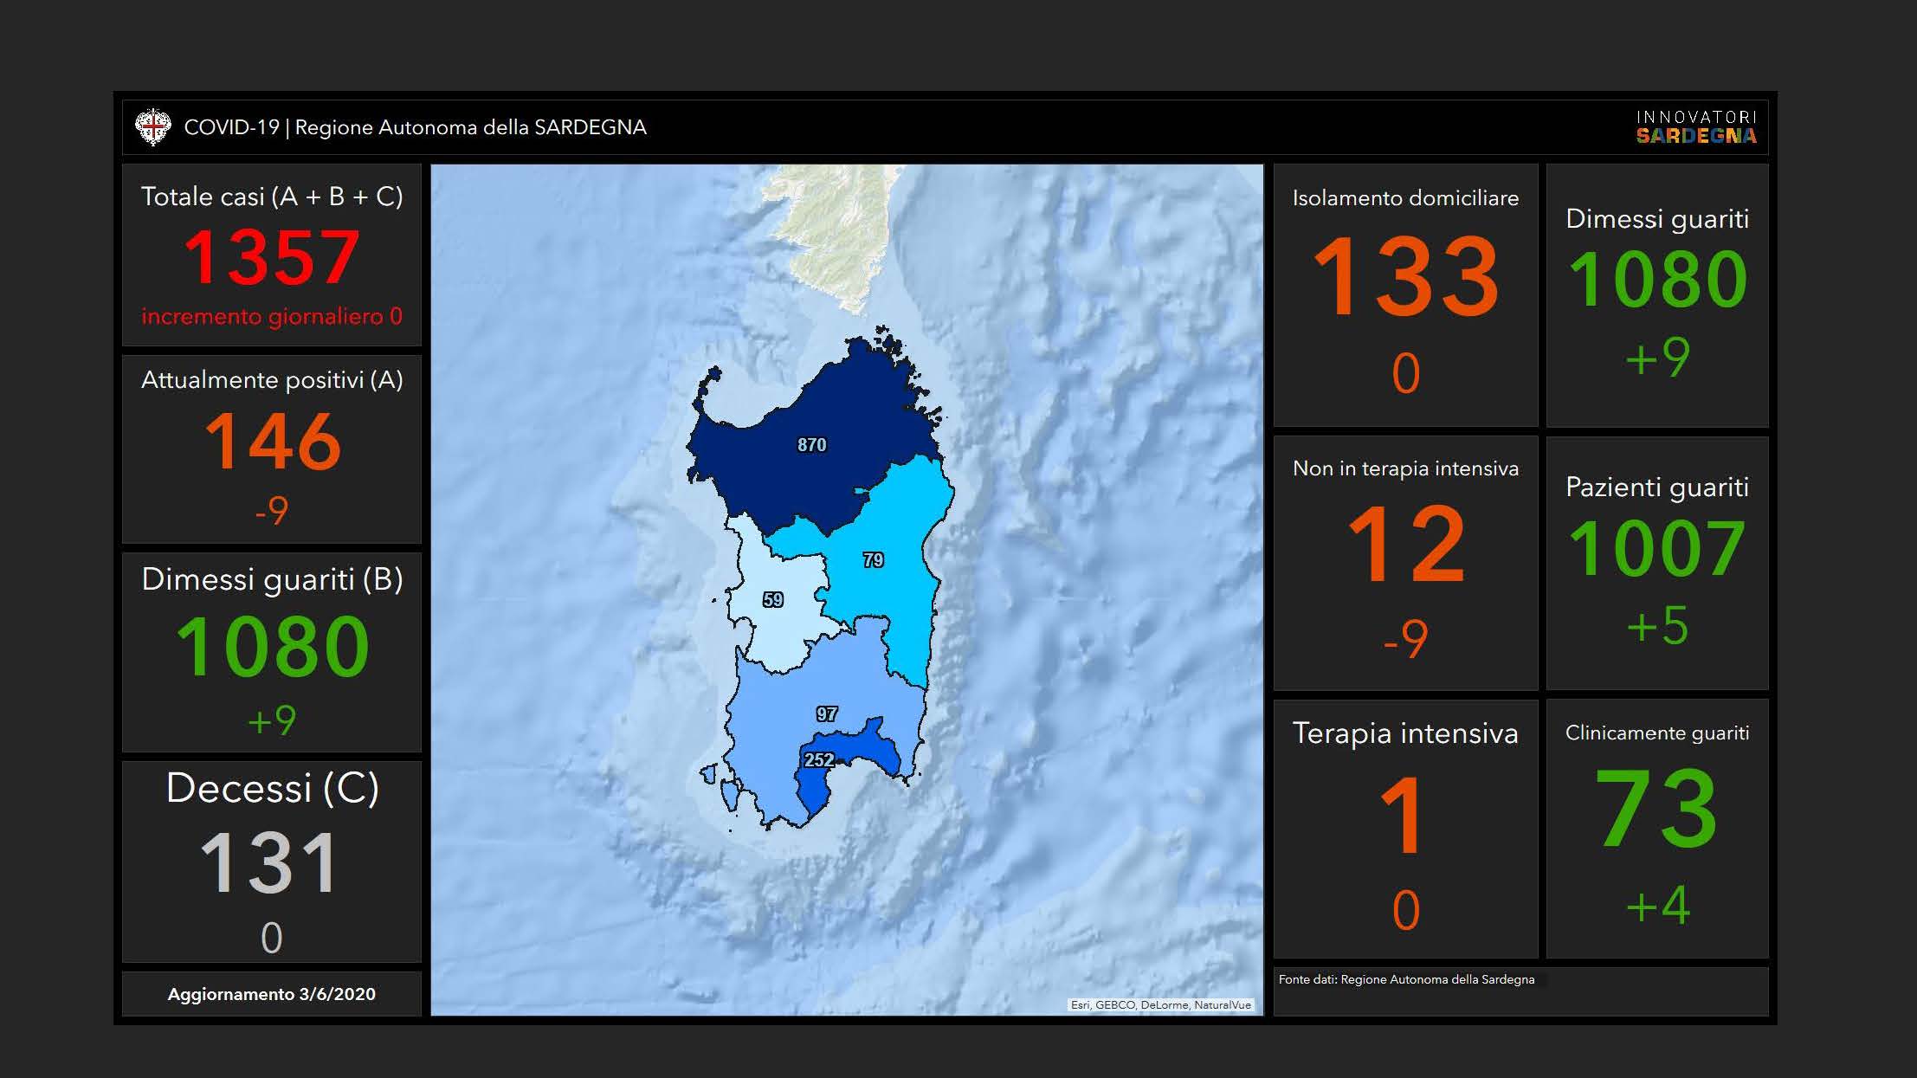This screenshot has width=1917, height=1078.
Task: Click the Aggiornamento 3/6/2020 date label
Action: 272,994
